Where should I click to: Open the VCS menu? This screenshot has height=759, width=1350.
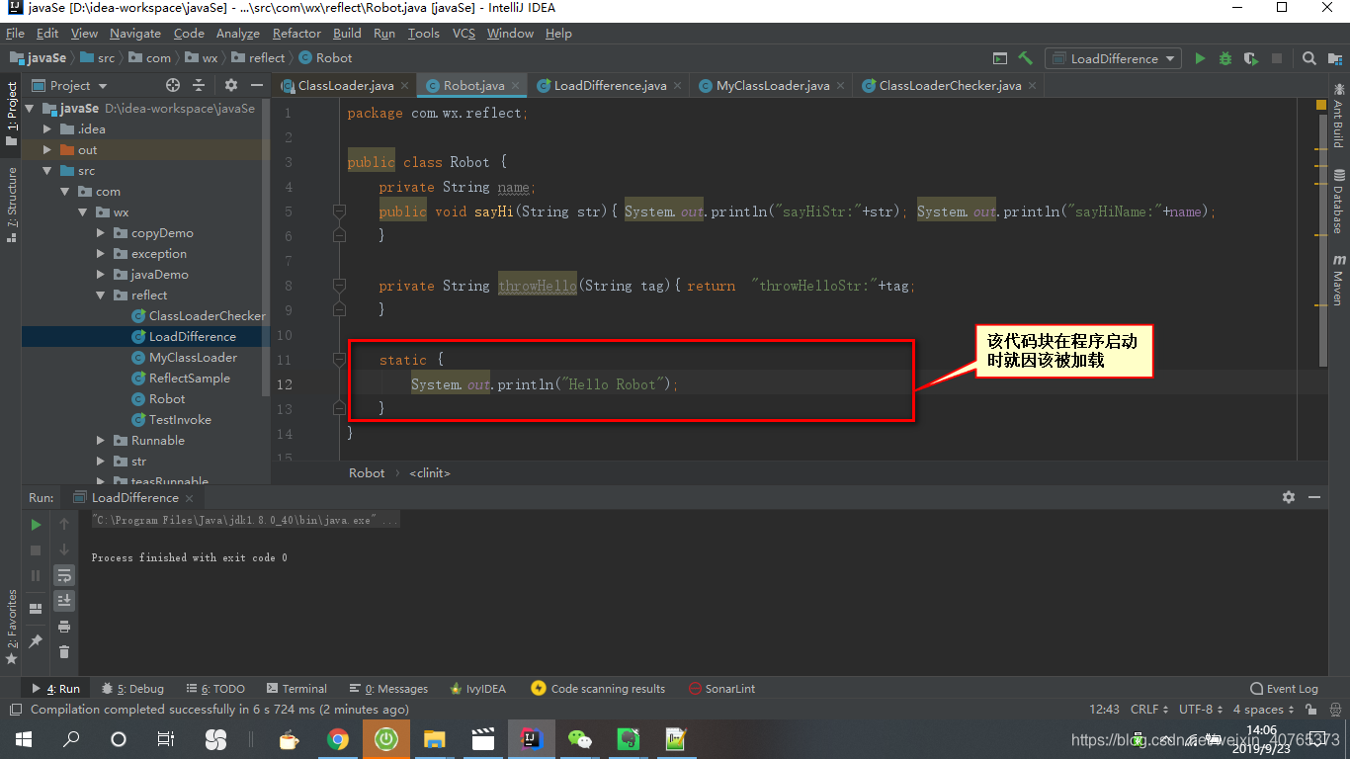coord(464,33)
